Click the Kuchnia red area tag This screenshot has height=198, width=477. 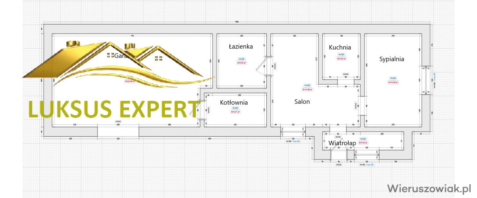[341, 59]
